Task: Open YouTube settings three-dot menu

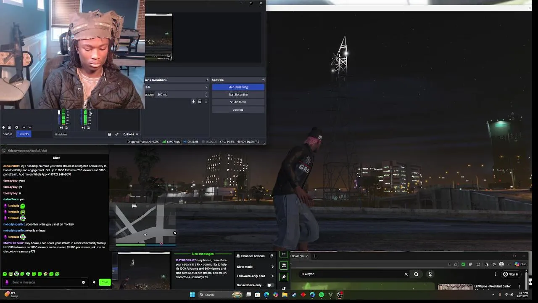Action: click(495, 274)
